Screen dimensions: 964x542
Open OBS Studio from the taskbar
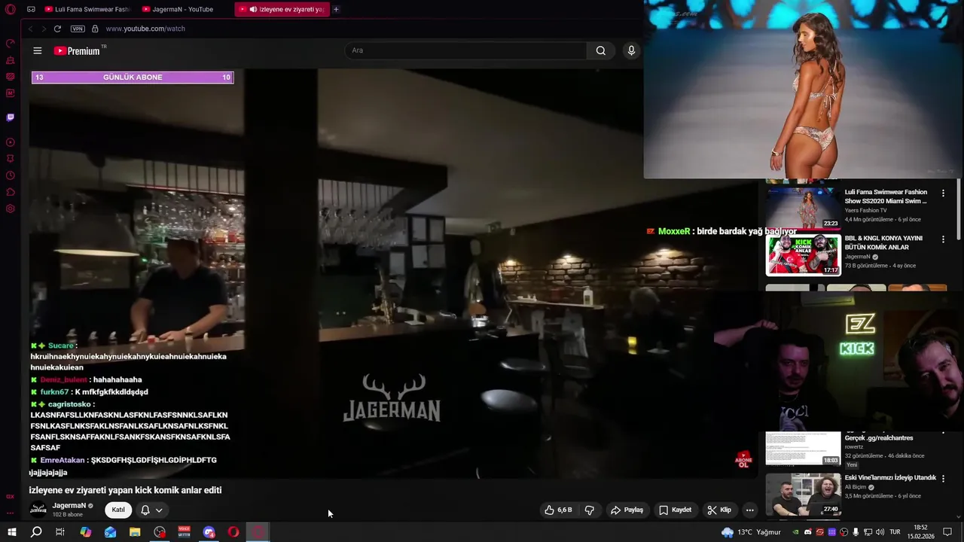coord(160,532)
